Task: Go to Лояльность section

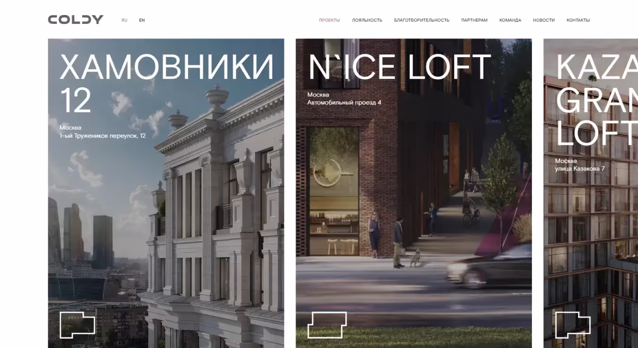Action: pos(367,20)
